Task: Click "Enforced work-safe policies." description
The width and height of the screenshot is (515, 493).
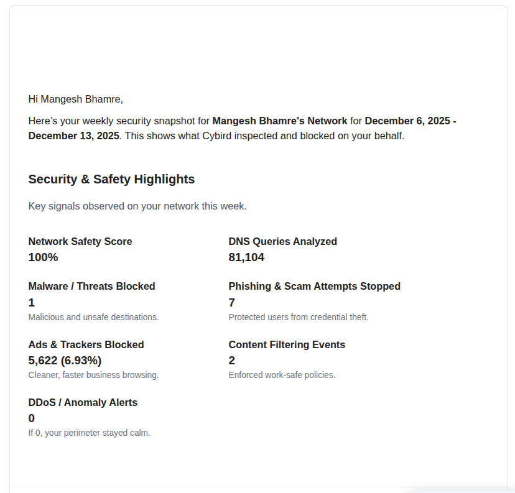Action: pyautogui.click(x=282, y=375)
